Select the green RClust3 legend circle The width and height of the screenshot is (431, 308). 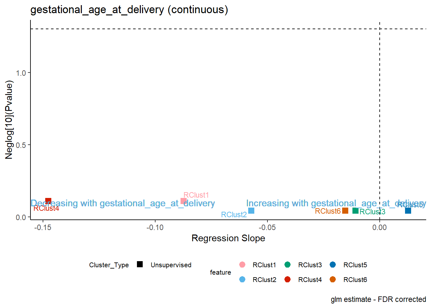287,265
